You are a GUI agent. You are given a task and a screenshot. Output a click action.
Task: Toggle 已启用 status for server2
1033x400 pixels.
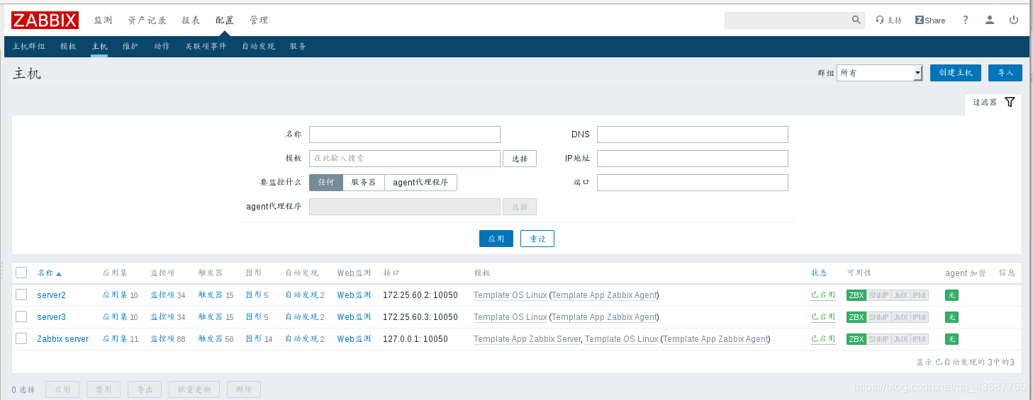(823, 295)
